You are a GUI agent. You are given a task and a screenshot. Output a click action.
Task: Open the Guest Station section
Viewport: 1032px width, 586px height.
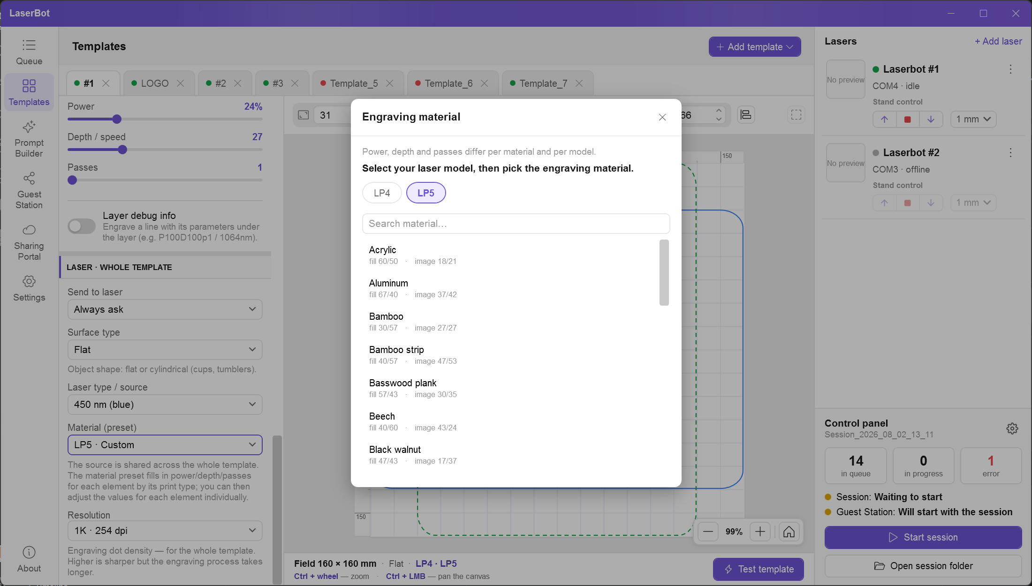29,191
